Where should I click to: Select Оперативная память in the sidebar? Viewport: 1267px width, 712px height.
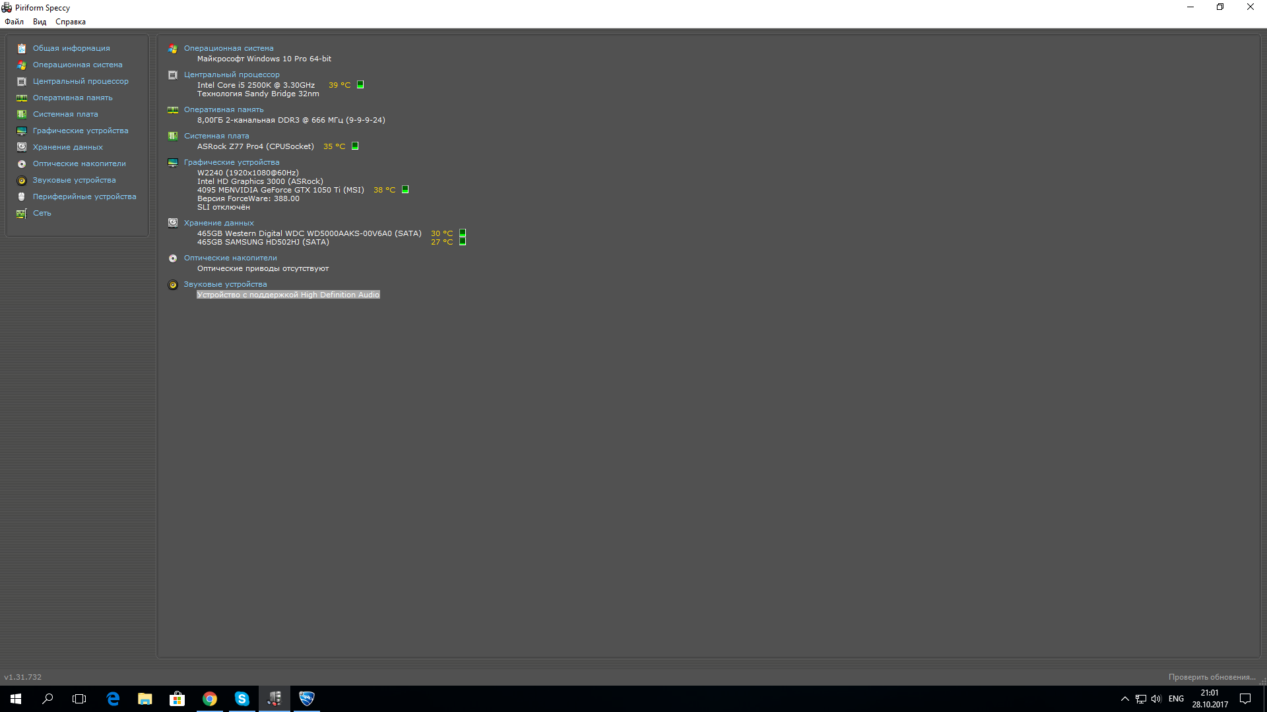click(73, 98)
